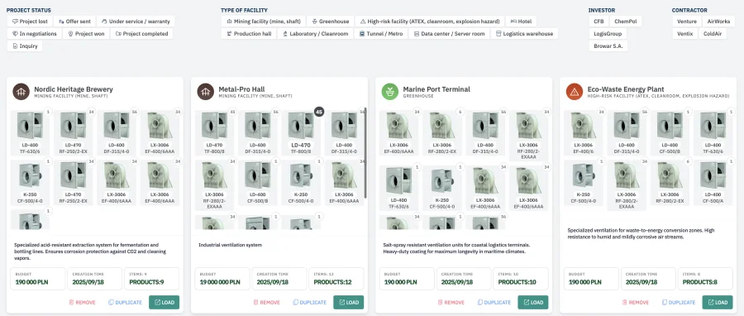744x316 pixels.
Task: Select LD-400 TF-630/6 fan in Marine Port Terminal
Action: point(398,188)
